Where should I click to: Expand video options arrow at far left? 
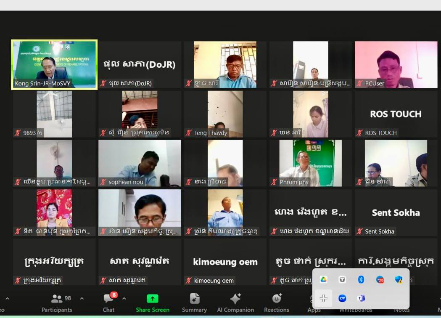[x=7, y=299]
